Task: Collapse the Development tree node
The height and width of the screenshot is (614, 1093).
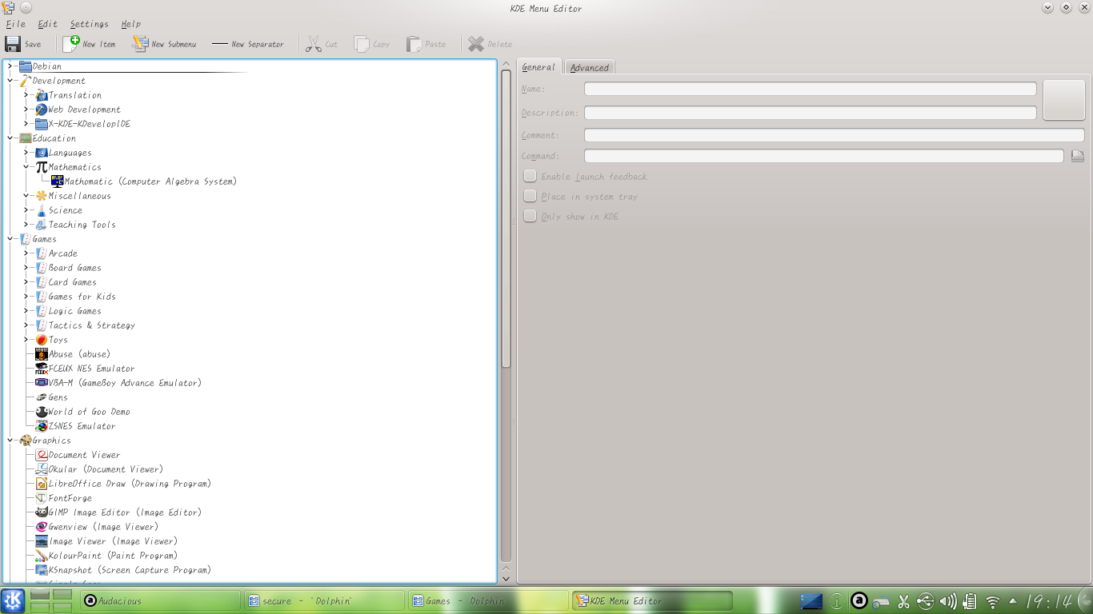Action: [x=10, y=81]
